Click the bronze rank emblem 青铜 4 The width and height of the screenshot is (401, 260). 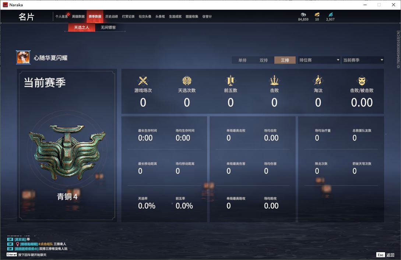67,152
